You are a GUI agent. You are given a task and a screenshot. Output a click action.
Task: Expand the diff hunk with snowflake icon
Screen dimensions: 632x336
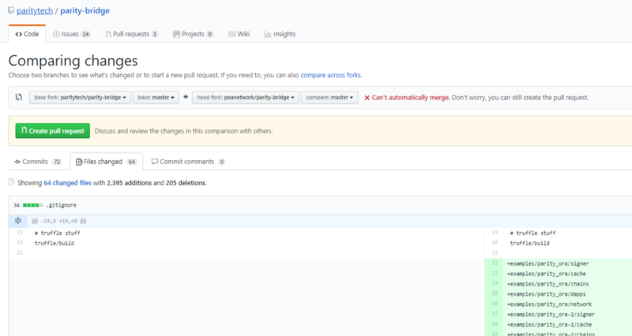click(17, 221)
